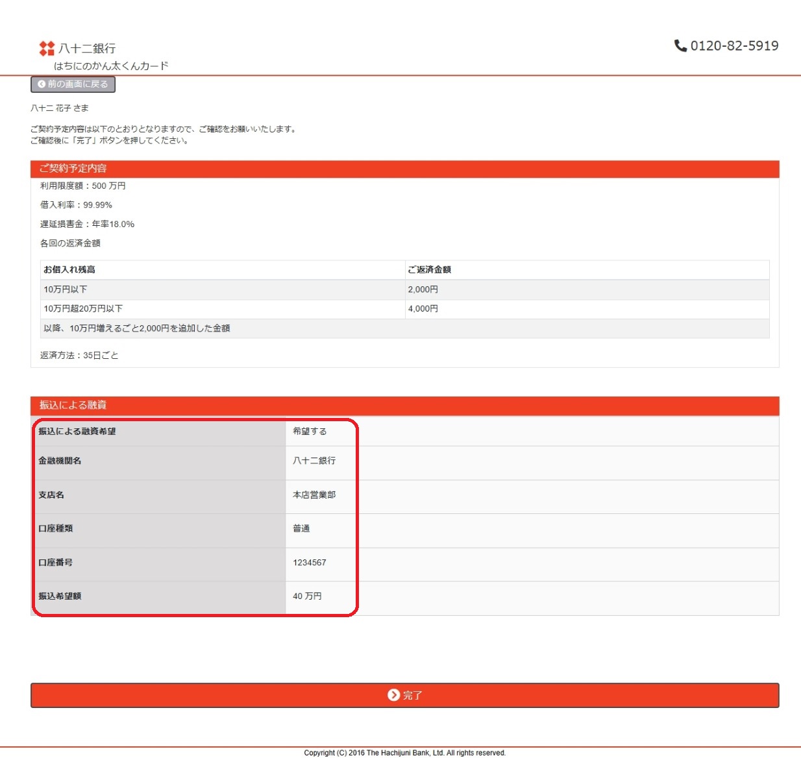This screenshot has width=801, height=758.
Task: Click the 支店名 row label
Action: tap(51, 495)
